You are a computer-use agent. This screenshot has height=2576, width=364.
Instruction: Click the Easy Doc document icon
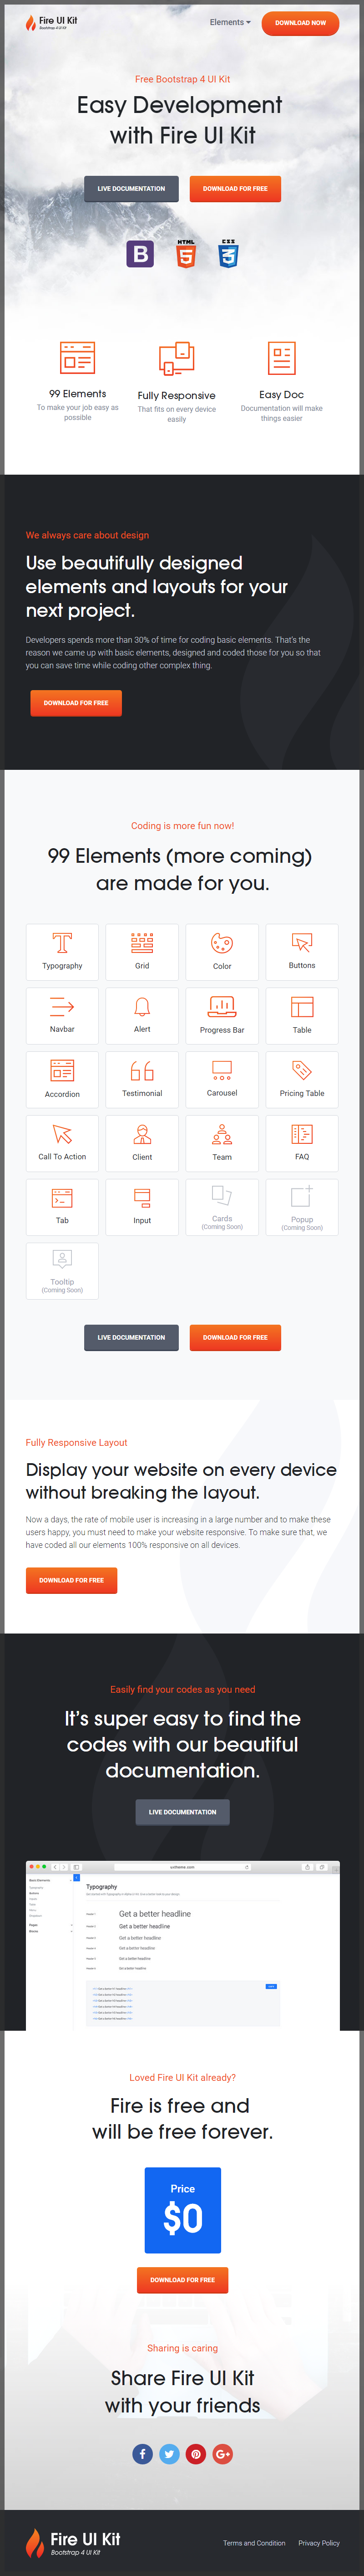click(x=281, y=358)
